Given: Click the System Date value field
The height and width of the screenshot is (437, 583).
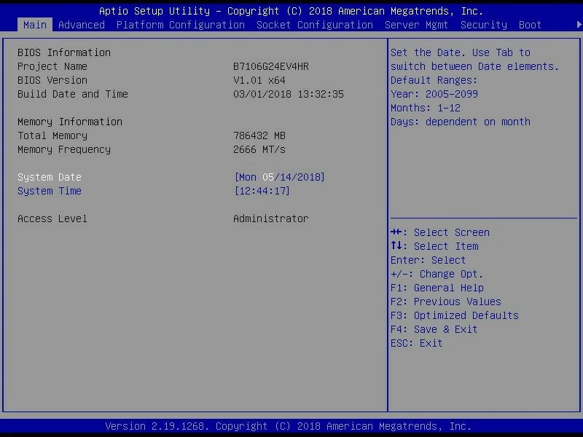Looking at the screenshot, I should (x=279, y=177).
